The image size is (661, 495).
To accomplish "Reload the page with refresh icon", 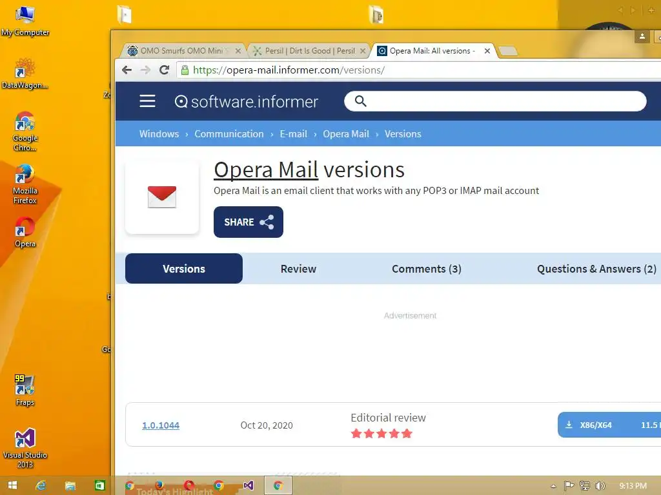I will click(x=165, y=70).
